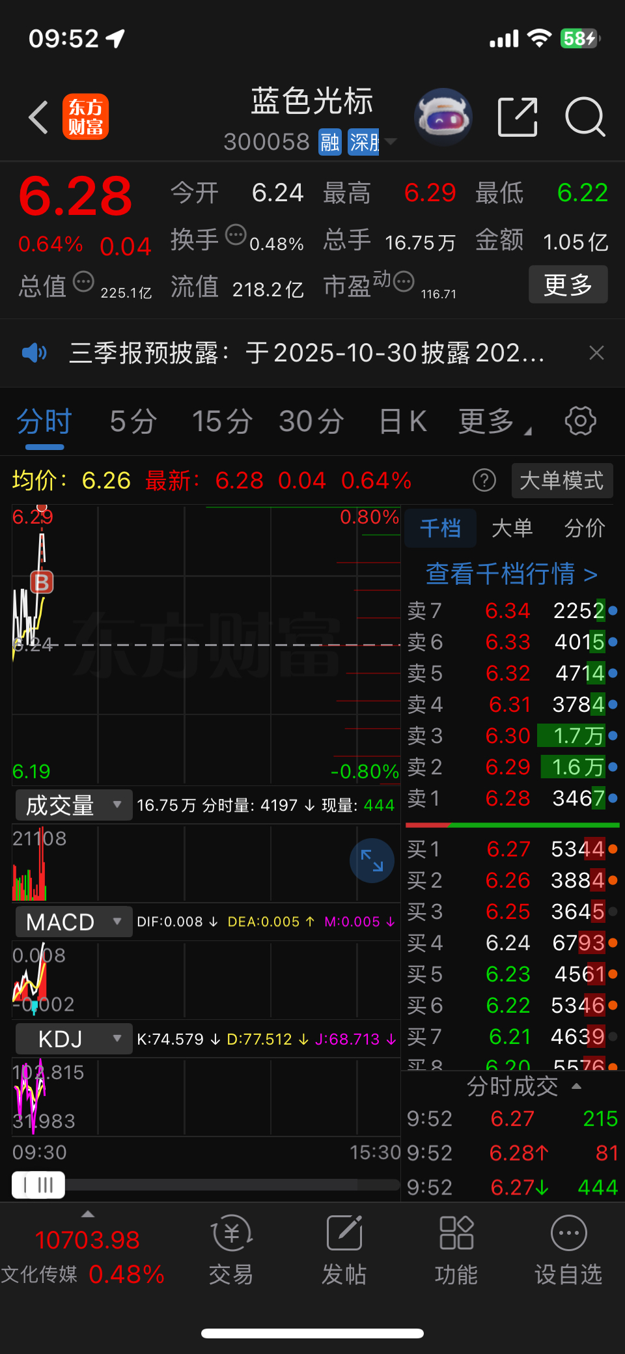
Task: Tap the blue dot beside 卖5
Action: (613, 673)
